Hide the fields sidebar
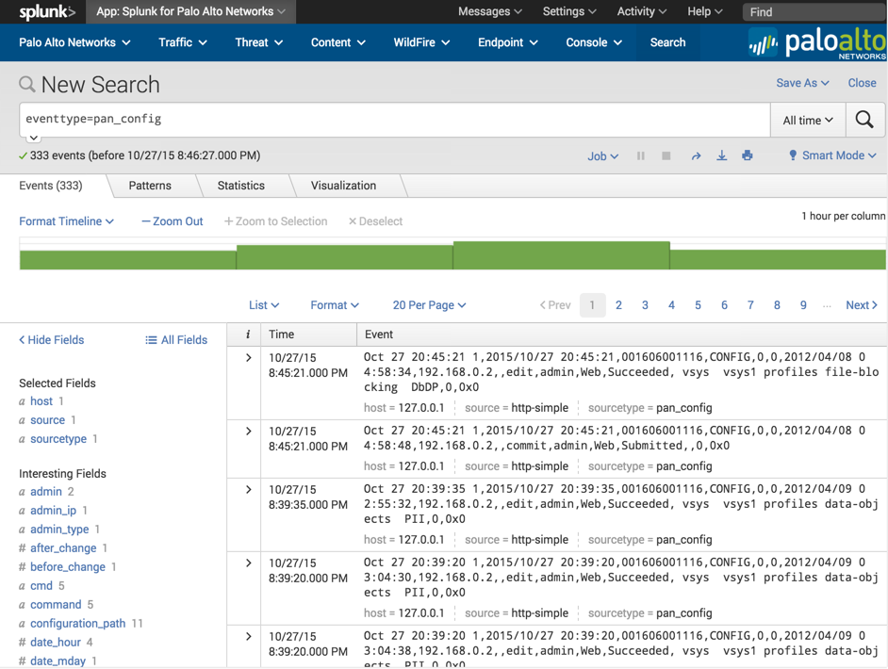888x669 pixels. click(x=52, y=340)
